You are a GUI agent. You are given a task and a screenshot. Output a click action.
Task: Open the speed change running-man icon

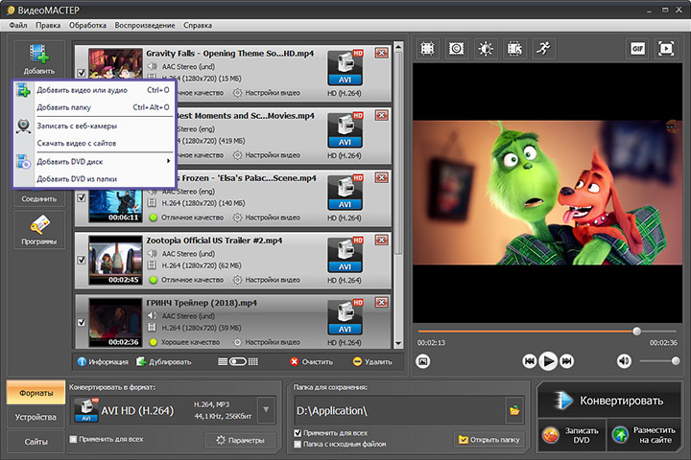coord(543,49)
